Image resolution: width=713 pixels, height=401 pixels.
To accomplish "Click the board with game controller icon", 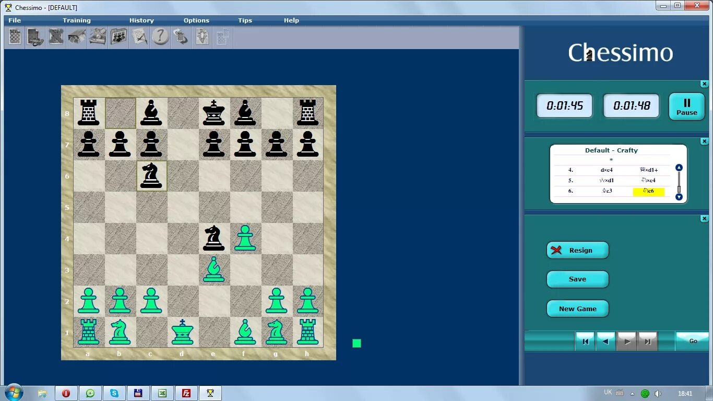I will [35, 37].
